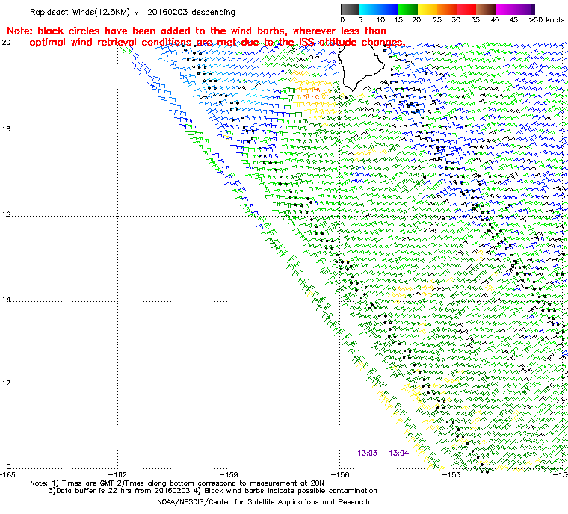Click the Hawaii Big Island outline
The width and height of the screenshot is (568, 514).
(x=360, y=67)
